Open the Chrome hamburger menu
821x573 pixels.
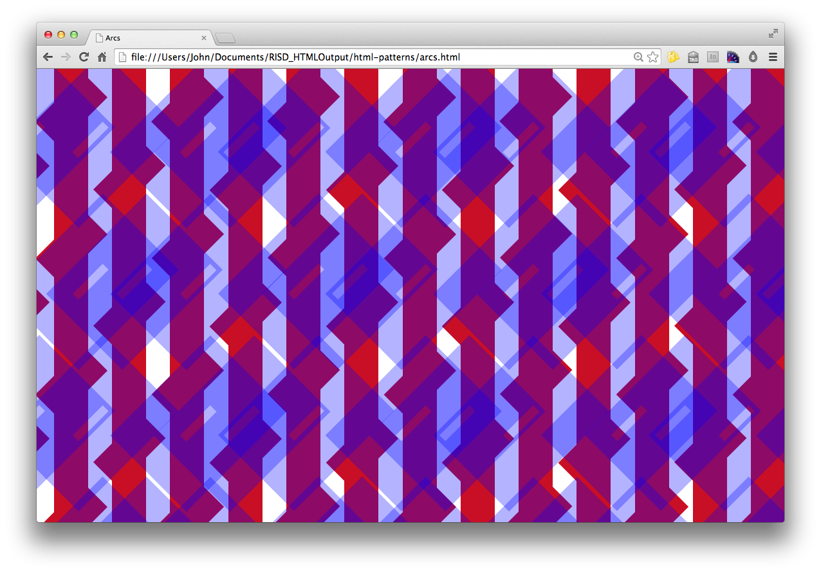[x=773, y=57]
